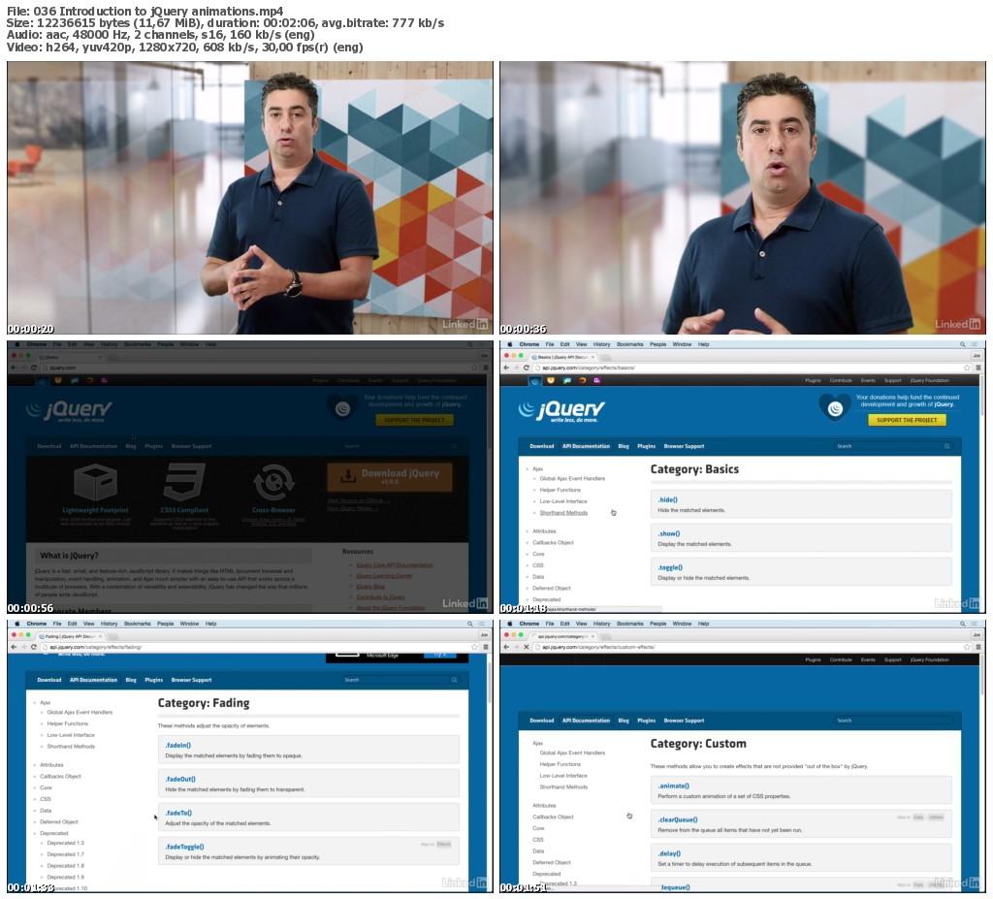Click the Spotlight magnifier in the Category: Basics frame
993x899 pixels.
pyautogui.click(x=963, y=344)
